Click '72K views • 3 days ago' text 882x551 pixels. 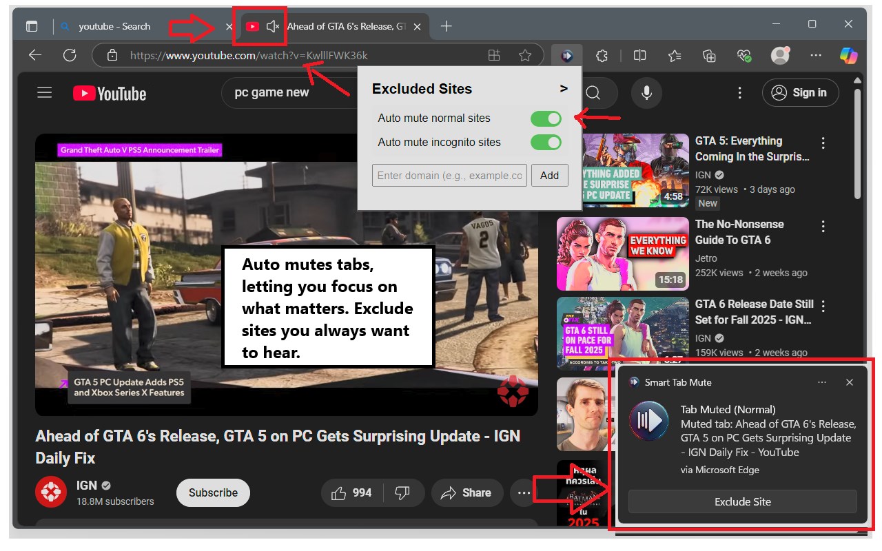745,189
